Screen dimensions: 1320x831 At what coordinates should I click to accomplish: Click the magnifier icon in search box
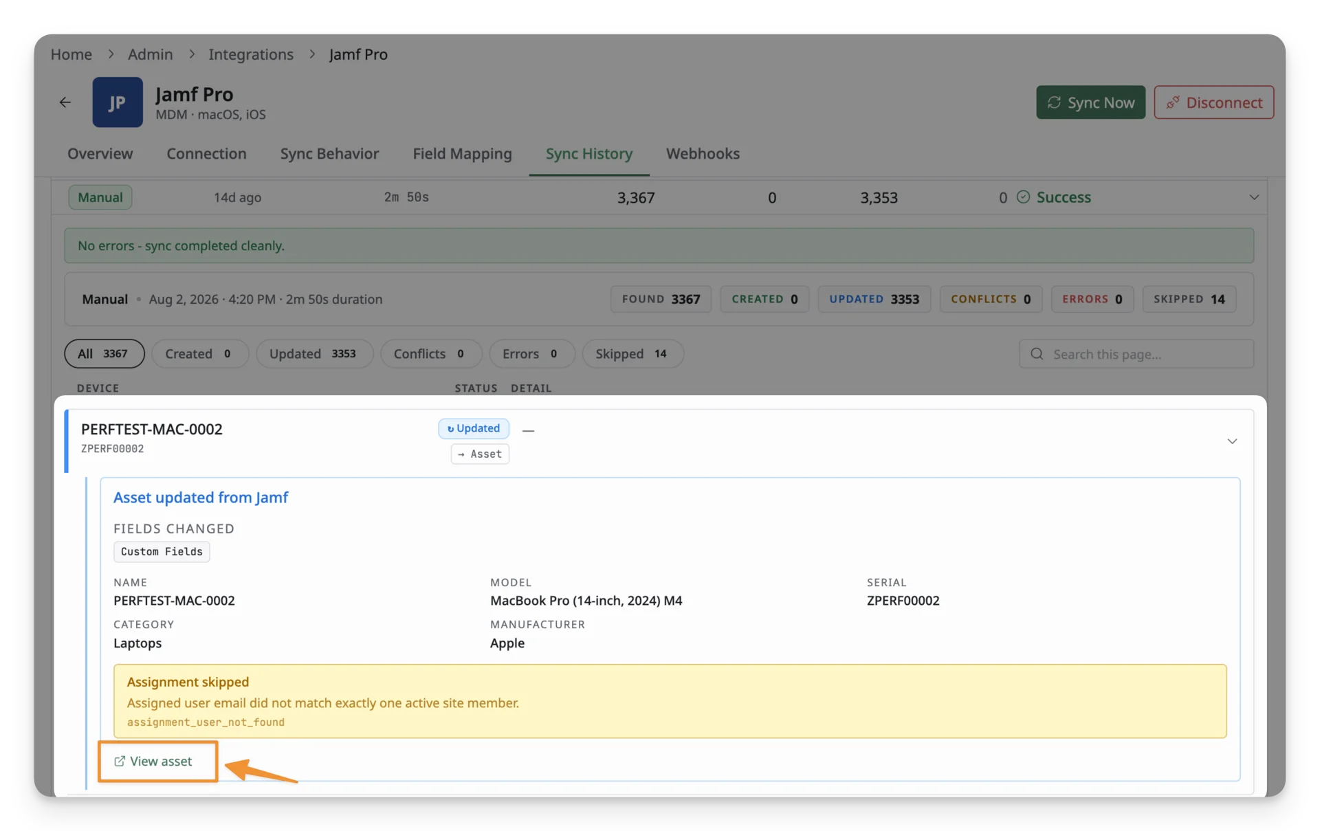point(1037,354)
